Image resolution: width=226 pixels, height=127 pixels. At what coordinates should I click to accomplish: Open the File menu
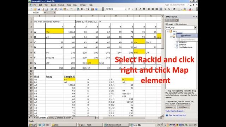click(x=35, y=5)
